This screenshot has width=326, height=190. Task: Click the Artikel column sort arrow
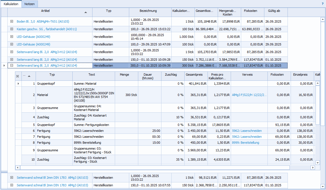86,12
